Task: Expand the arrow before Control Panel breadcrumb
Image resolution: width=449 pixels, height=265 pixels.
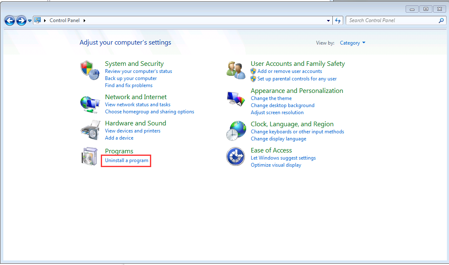Action: click(x=45, y=21)
